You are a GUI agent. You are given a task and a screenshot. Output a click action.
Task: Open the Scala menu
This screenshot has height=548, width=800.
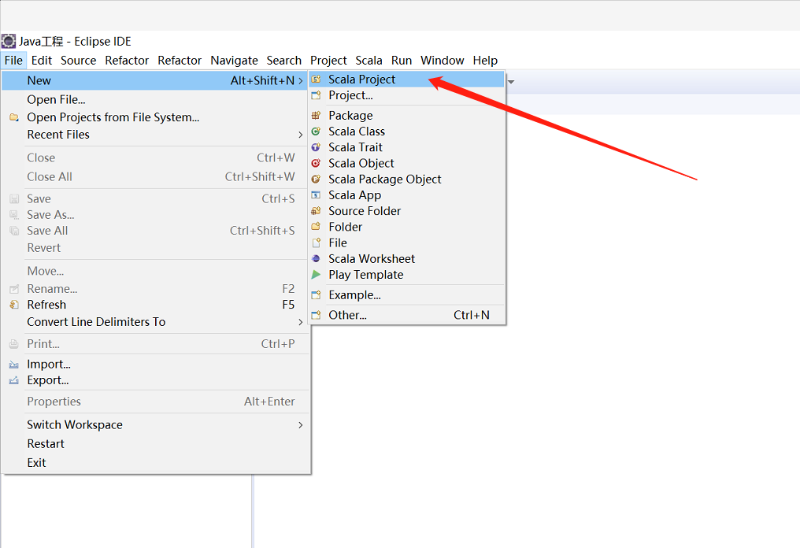369,60
